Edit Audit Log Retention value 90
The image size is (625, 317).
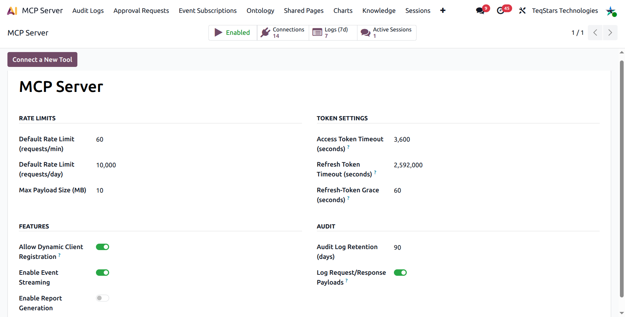397,248
